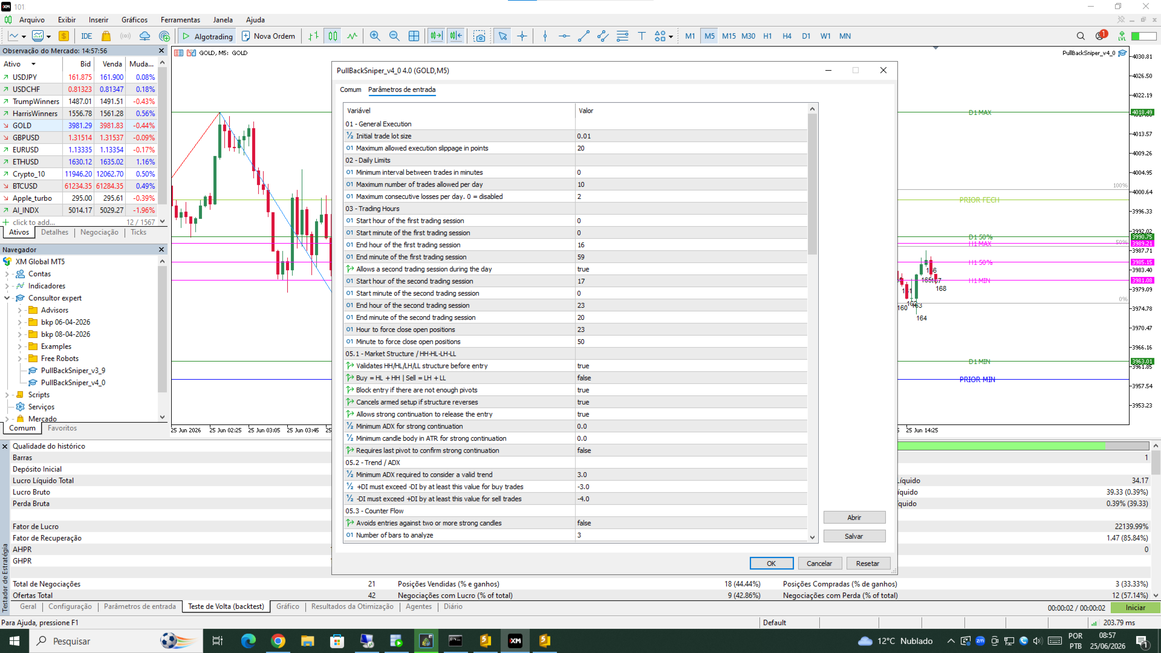Select the trendline drawing tool
1161x653 pixels.
point(584,36)
